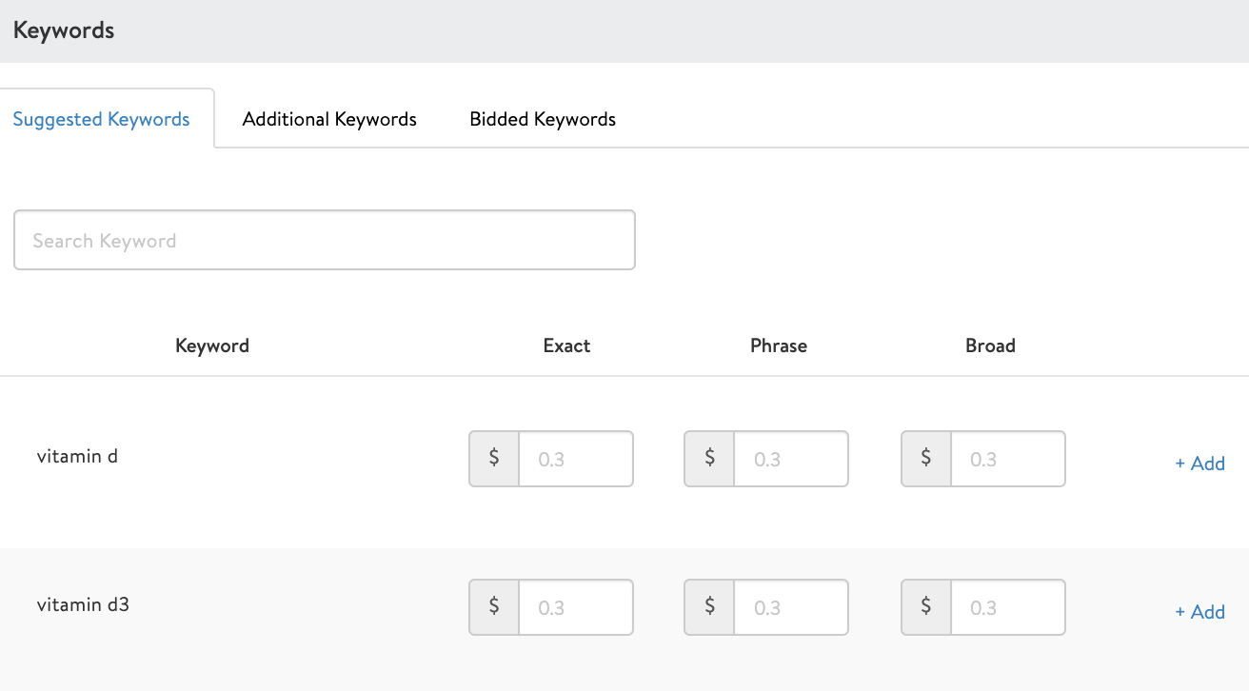Screen dimensions: 1249x691
Task: Click the Broad bid input for vitamin d
Action: [1007, 459]
